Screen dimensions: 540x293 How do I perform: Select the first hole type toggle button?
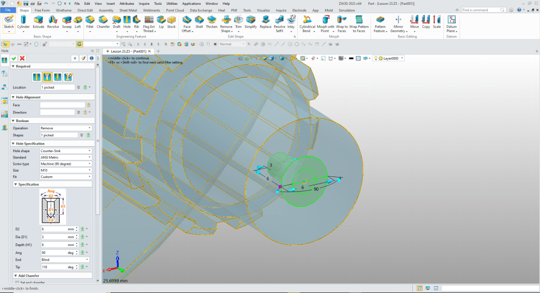(x=37, y=77)
